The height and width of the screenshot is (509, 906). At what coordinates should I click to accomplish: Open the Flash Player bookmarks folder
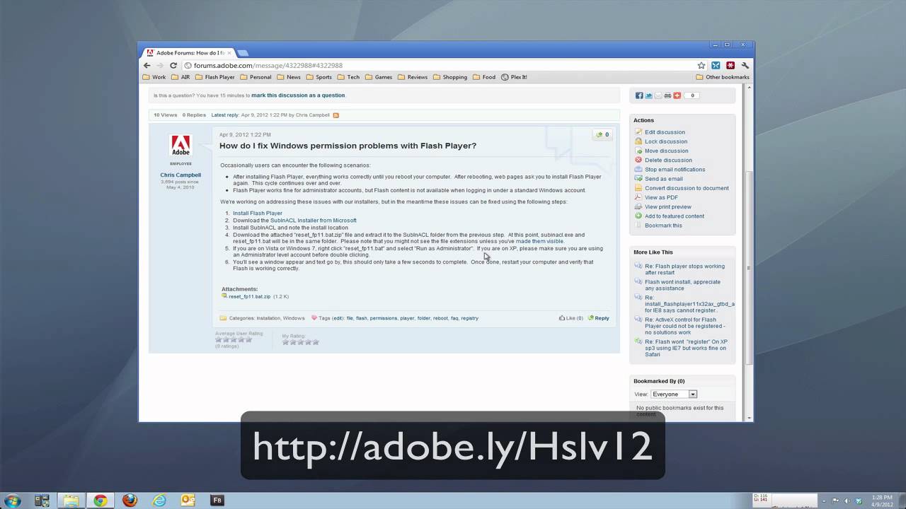click(x=214, y=77)
